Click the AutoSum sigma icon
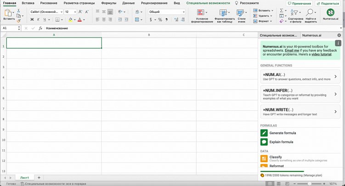The height and width of the screenshot is (186, 345). pyautogui.click(x=282, y=11)
